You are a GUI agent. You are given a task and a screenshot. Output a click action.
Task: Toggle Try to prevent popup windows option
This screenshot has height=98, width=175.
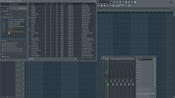coord(2,47)
